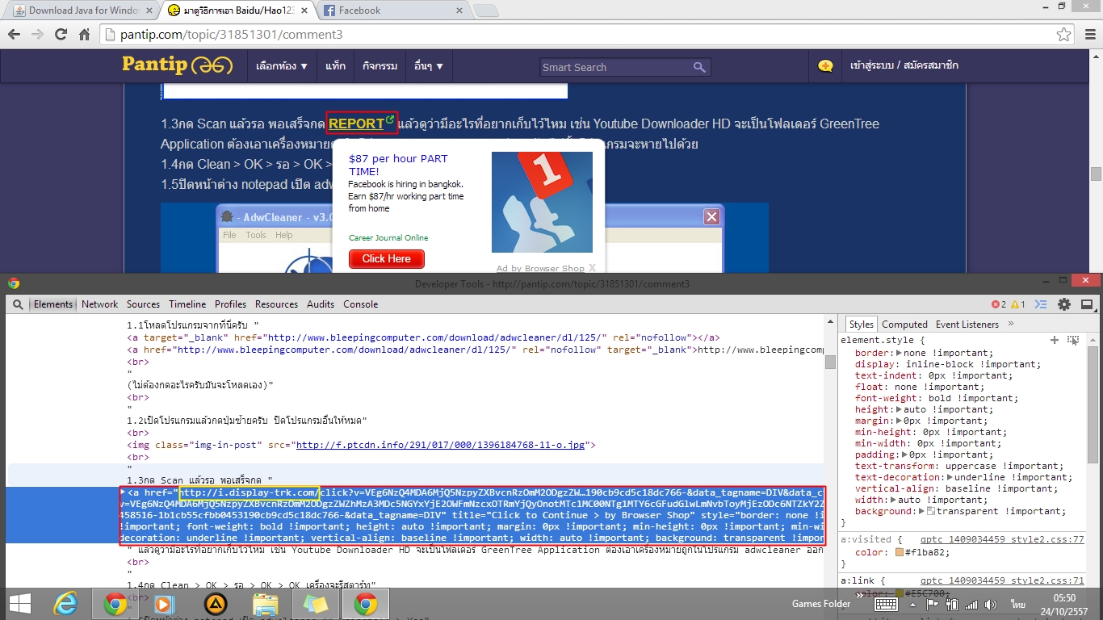Open the Sources panel tab
The height and width of the screenshot is (620, 1103).
point(143,304)
